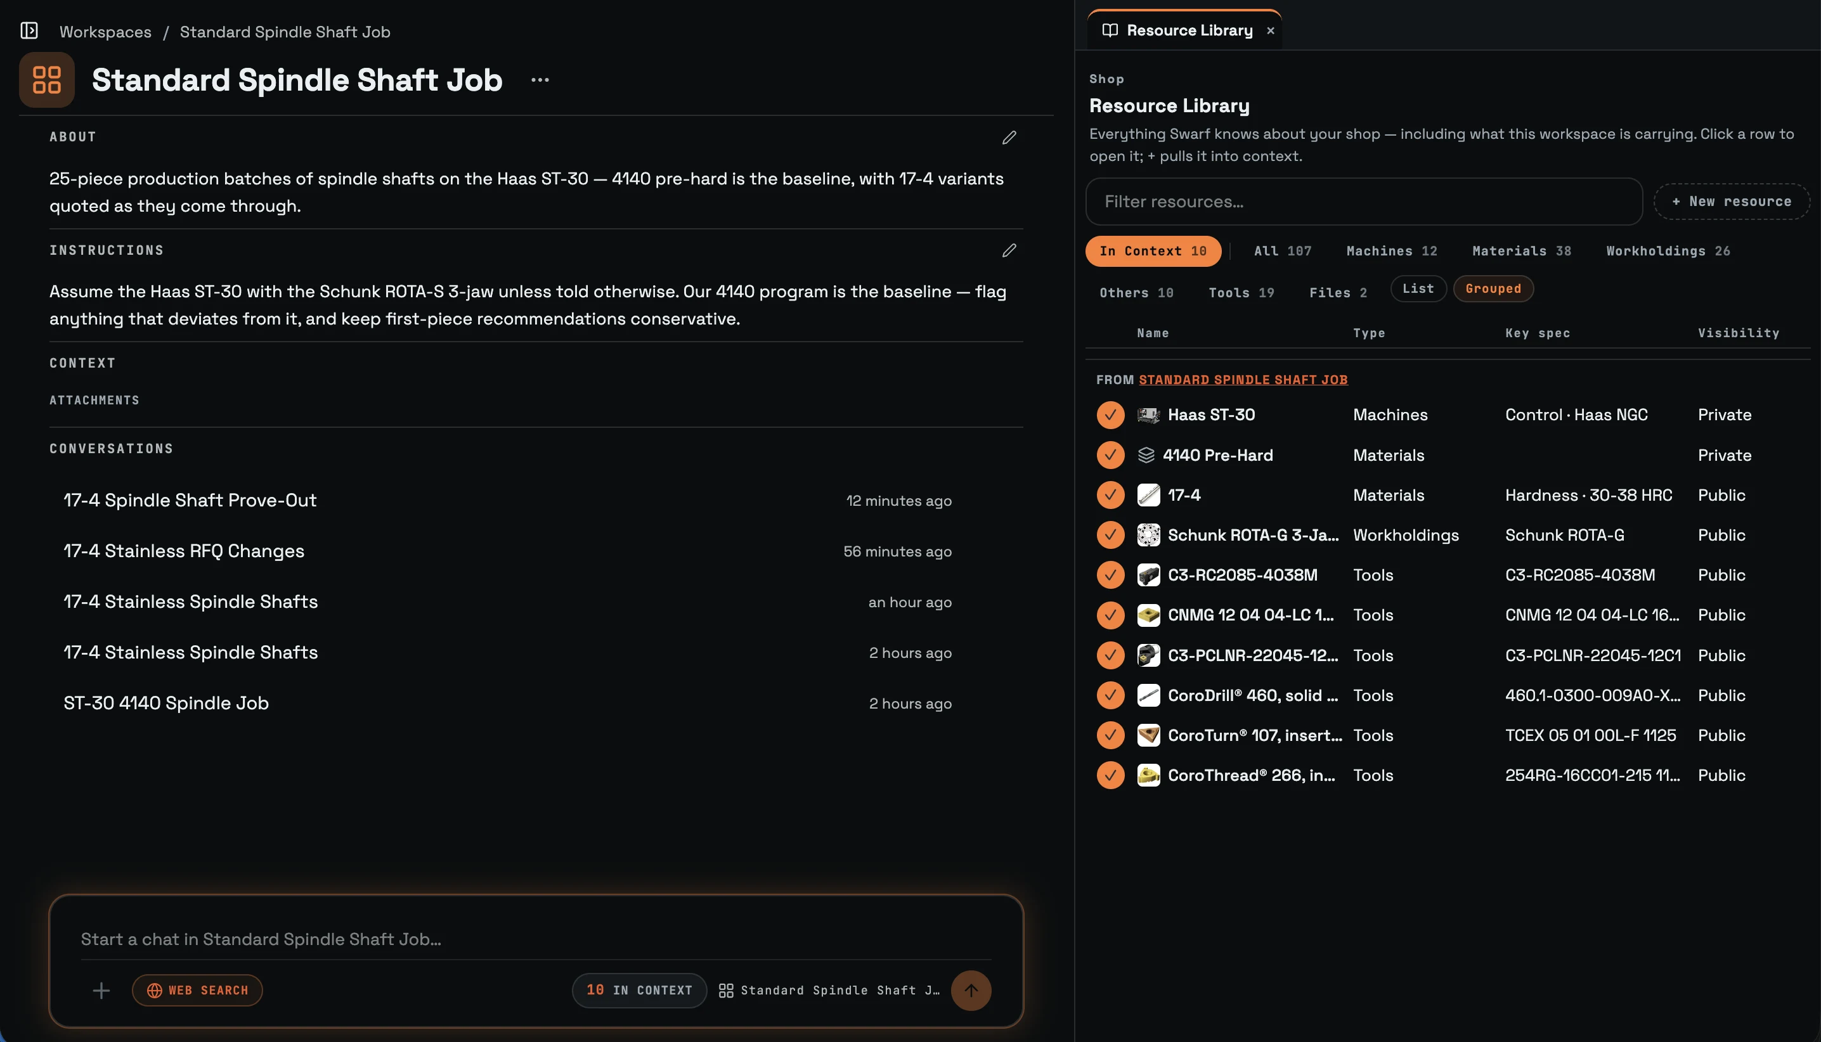Create a New resource
The image size is (1821, 1042).
[x=1732, y=202]
